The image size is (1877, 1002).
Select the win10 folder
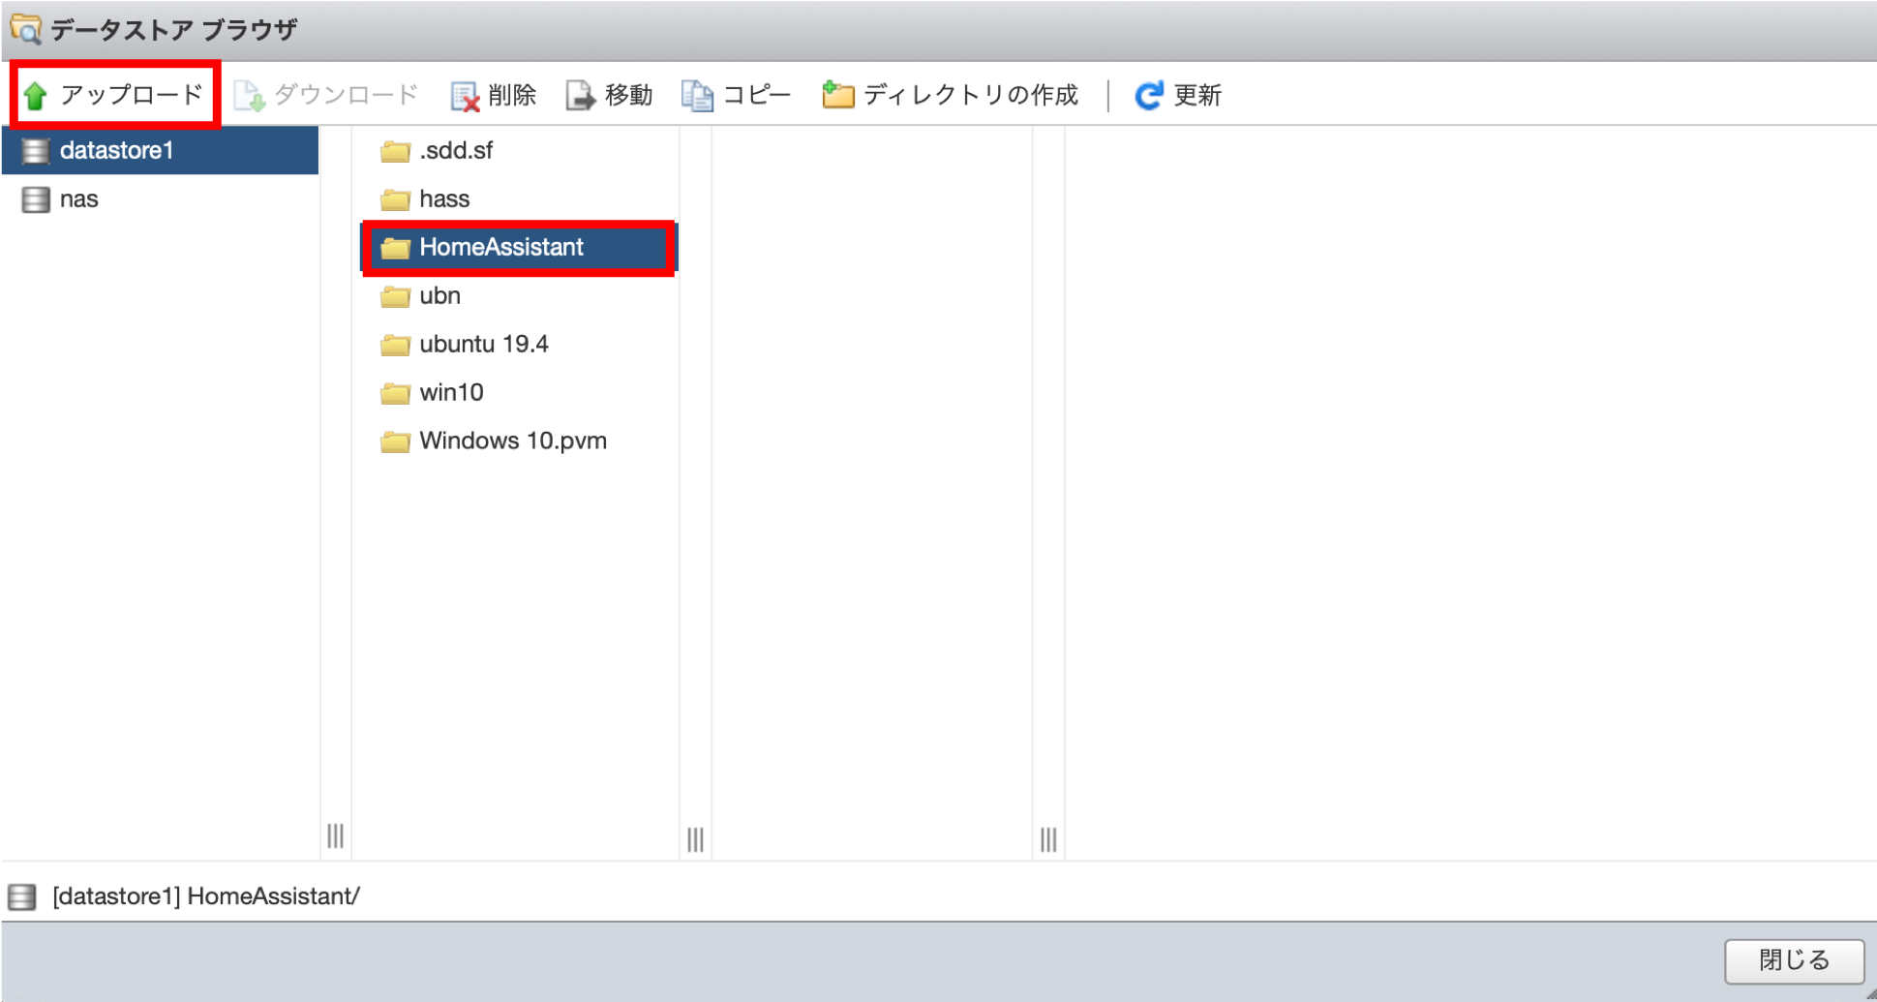pos(451,392)
